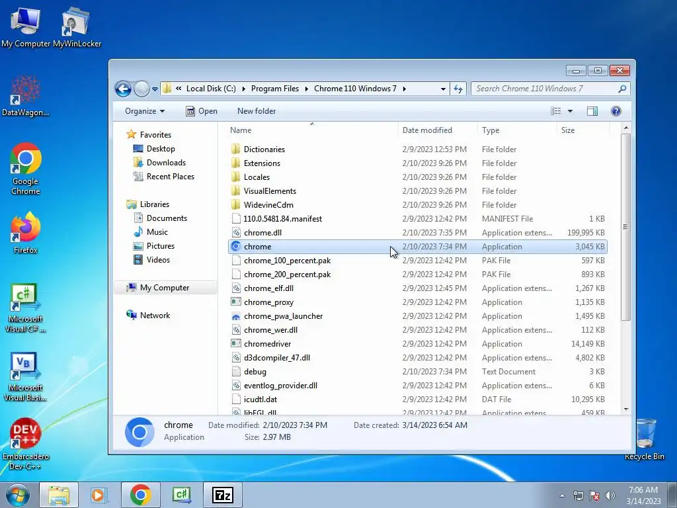
Task: Select My Computer in navigation pane
Action: tap(165, 288)
